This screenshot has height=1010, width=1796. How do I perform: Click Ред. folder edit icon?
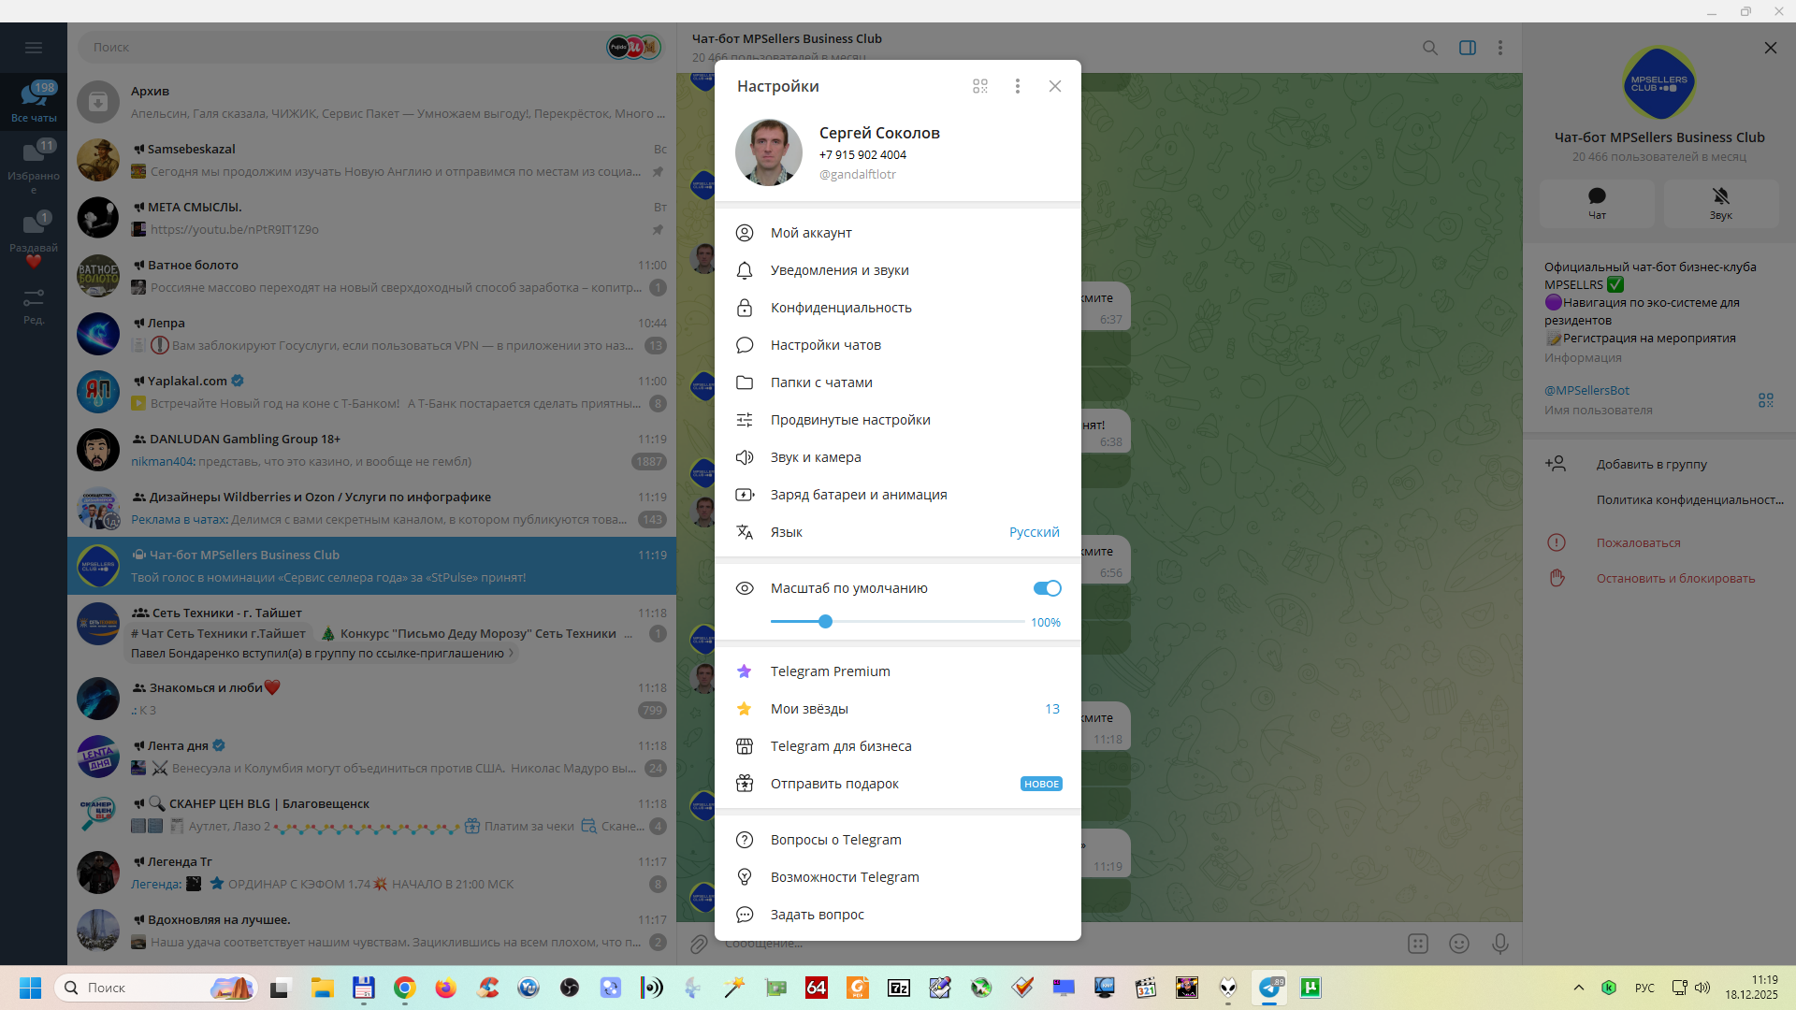tap(34, 305)
